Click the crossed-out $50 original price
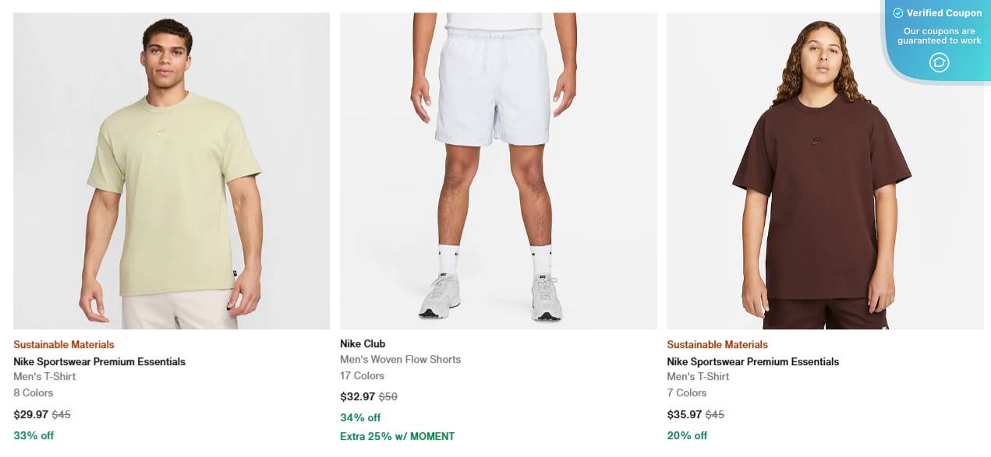This screenshot has width=991, height=457. (x=388, y=396)
